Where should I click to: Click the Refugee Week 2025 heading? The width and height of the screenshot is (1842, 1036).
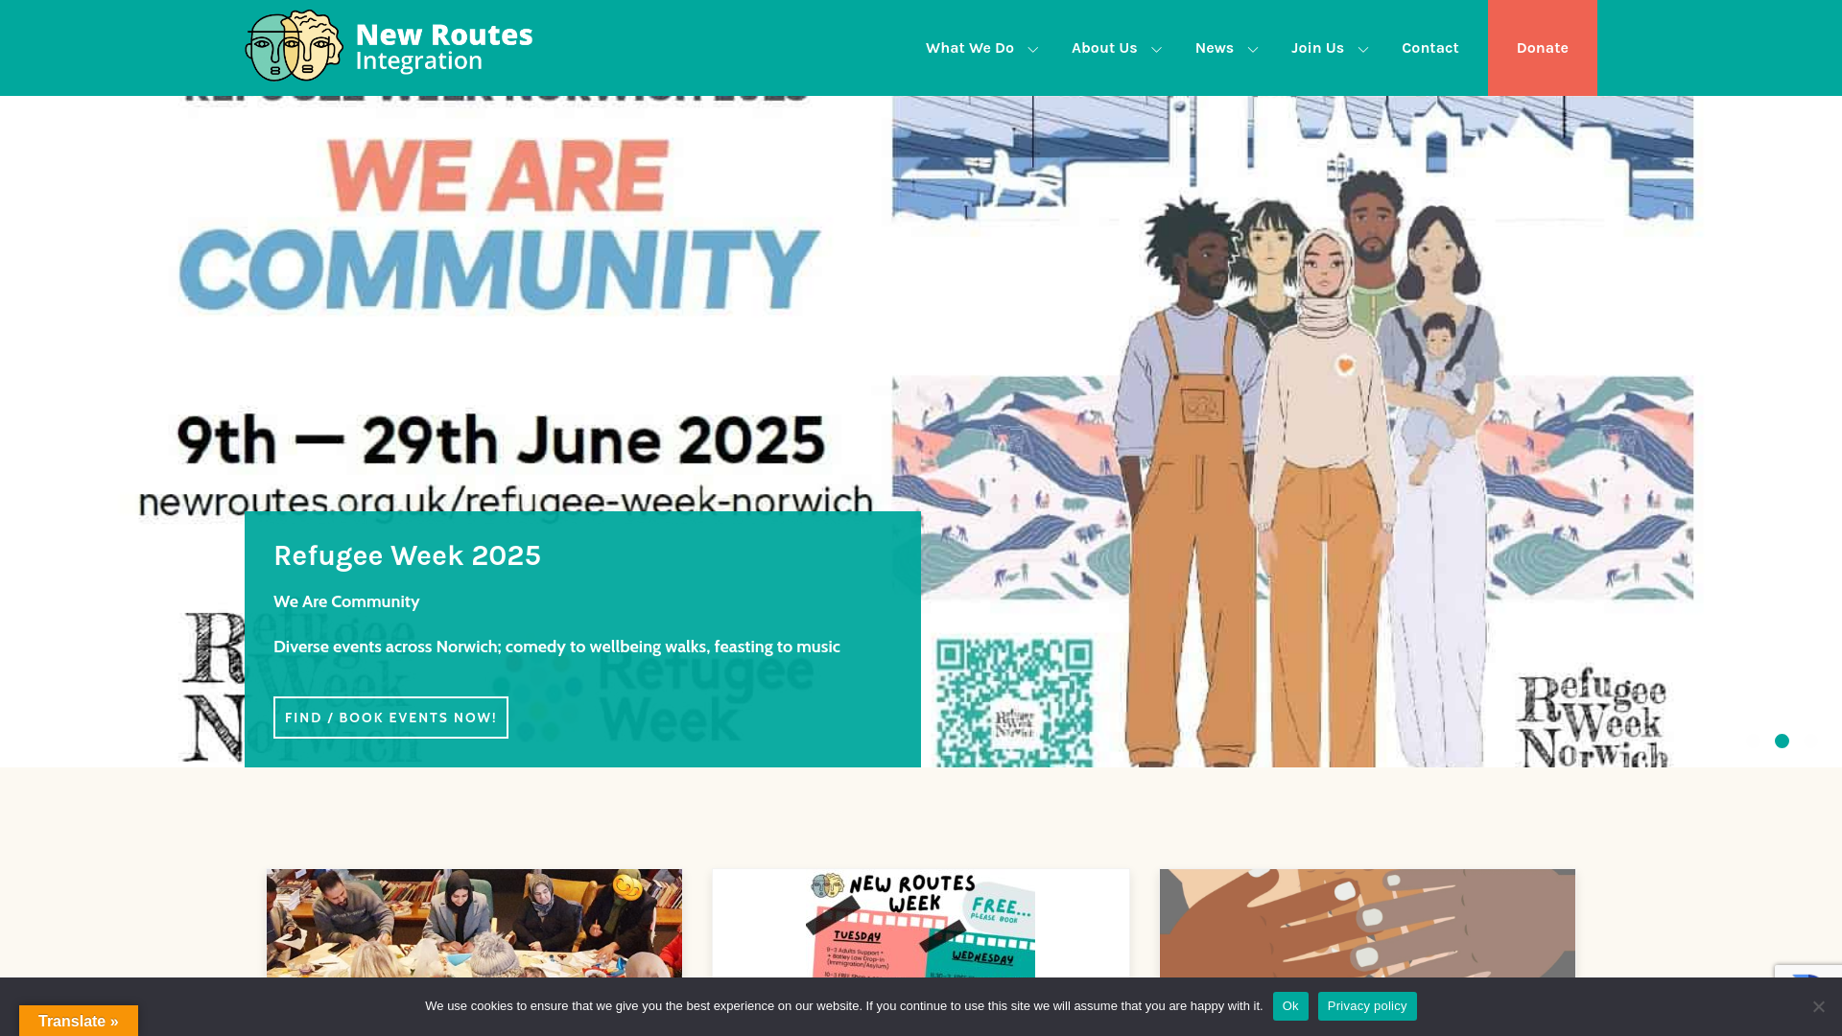[x=407, y=555]
